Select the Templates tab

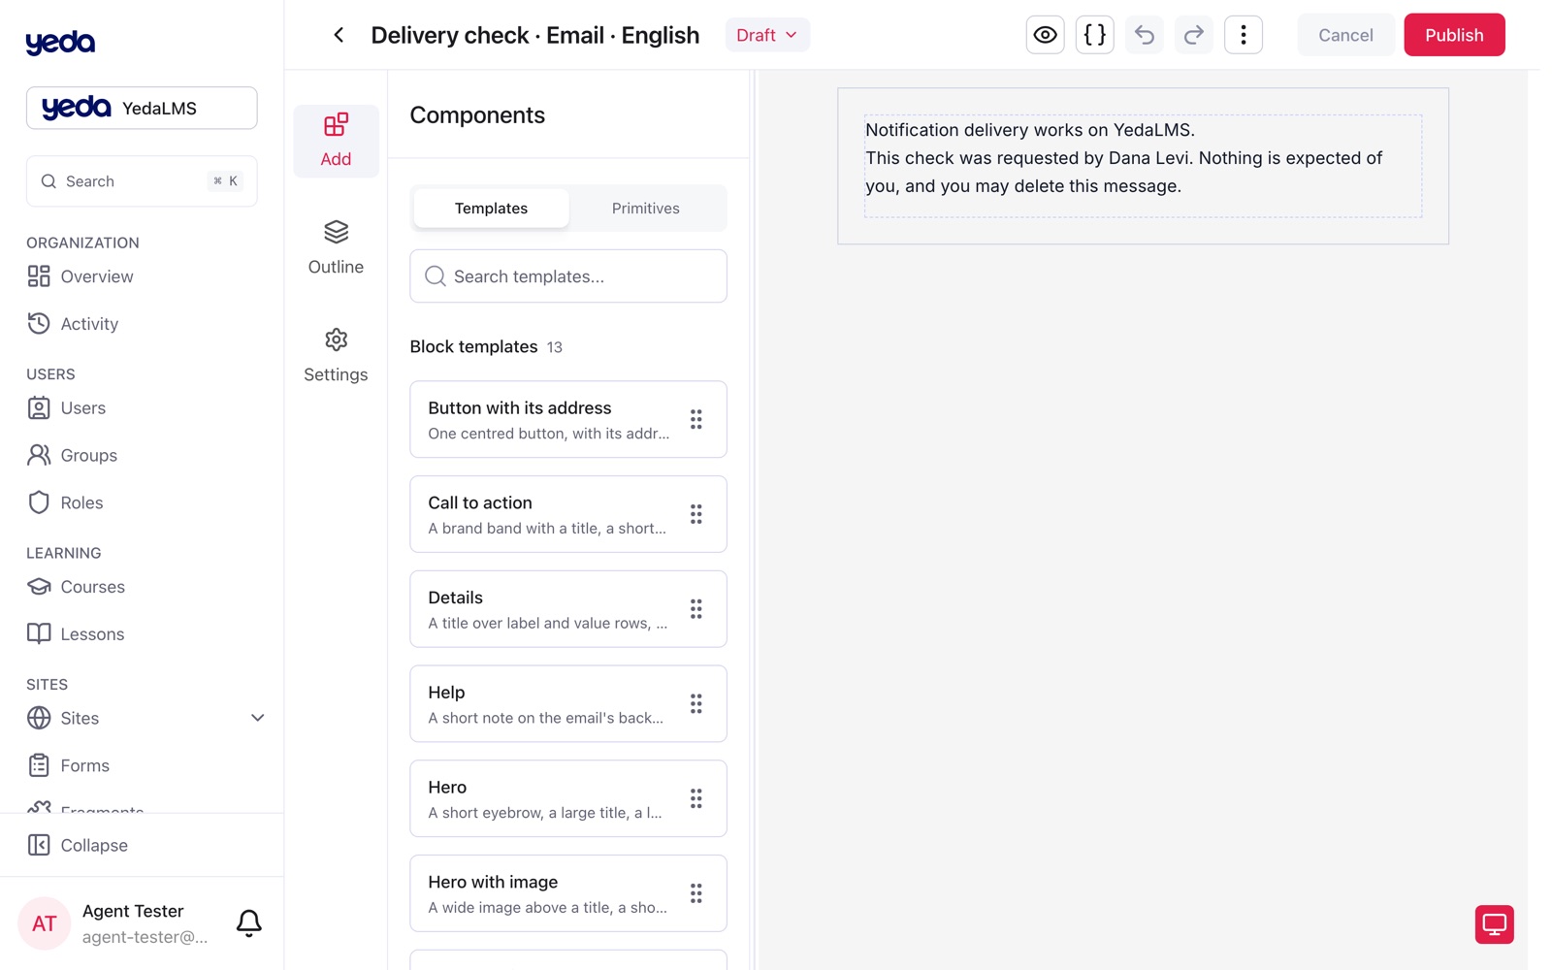pyautogui.click(x=491, y=209)
